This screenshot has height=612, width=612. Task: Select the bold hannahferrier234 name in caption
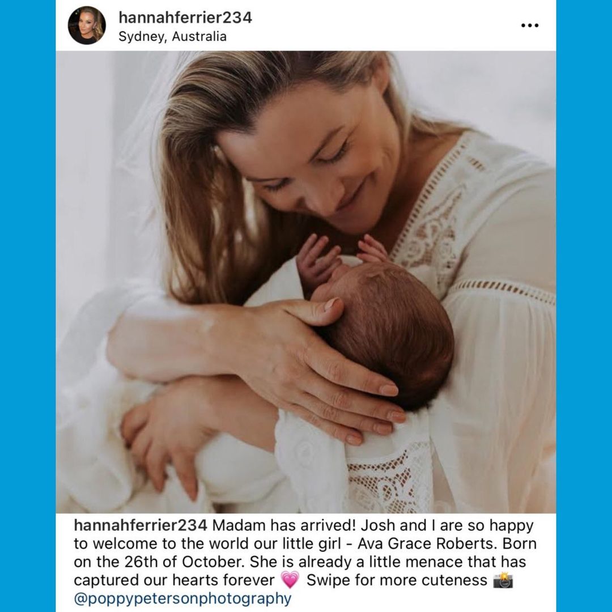[x=140, y=525]
